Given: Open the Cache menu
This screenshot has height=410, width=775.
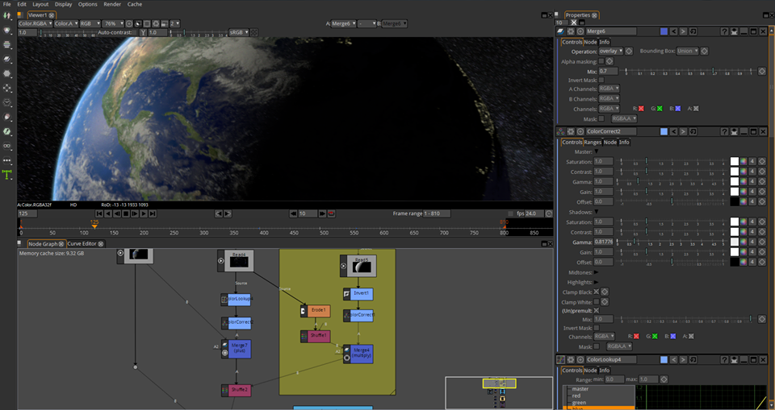Looking at the screenshot, I should pos(135,4).
